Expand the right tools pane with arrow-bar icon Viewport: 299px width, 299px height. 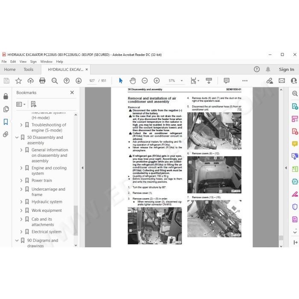click(x=295, y=242)
